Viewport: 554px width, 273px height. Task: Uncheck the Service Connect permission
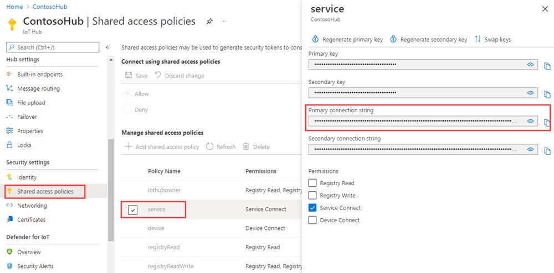pyautogui.click(x=313, y=208)
